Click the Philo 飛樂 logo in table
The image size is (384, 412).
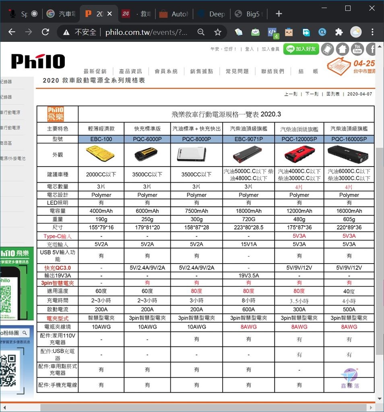[x=56, y=114]
